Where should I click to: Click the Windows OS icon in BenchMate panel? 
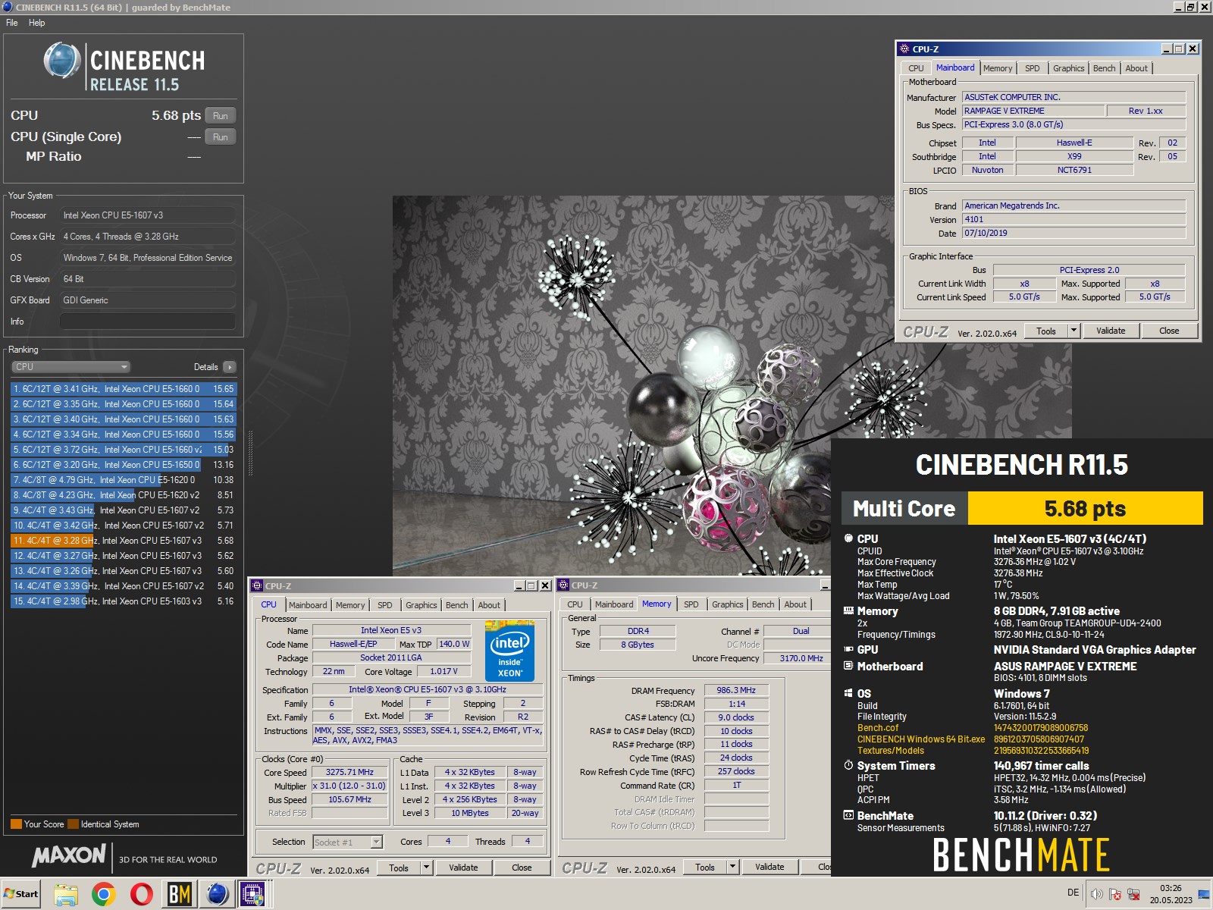[848, 693]
